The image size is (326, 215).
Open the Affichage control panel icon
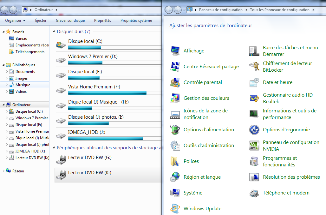[x=175, y=51]
